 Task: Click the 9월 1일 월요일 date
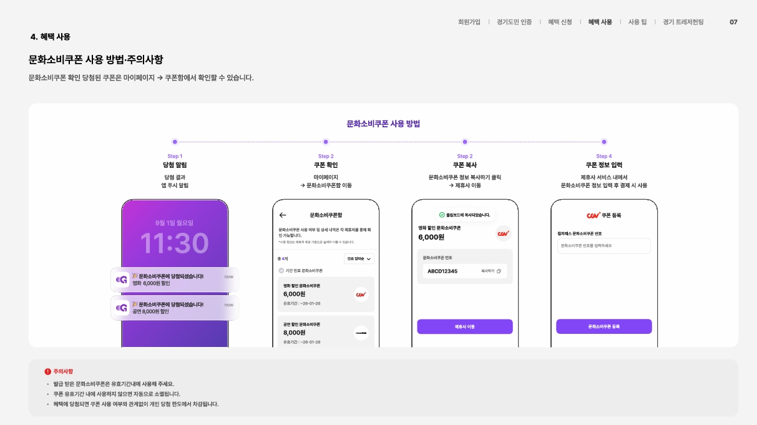174,223
